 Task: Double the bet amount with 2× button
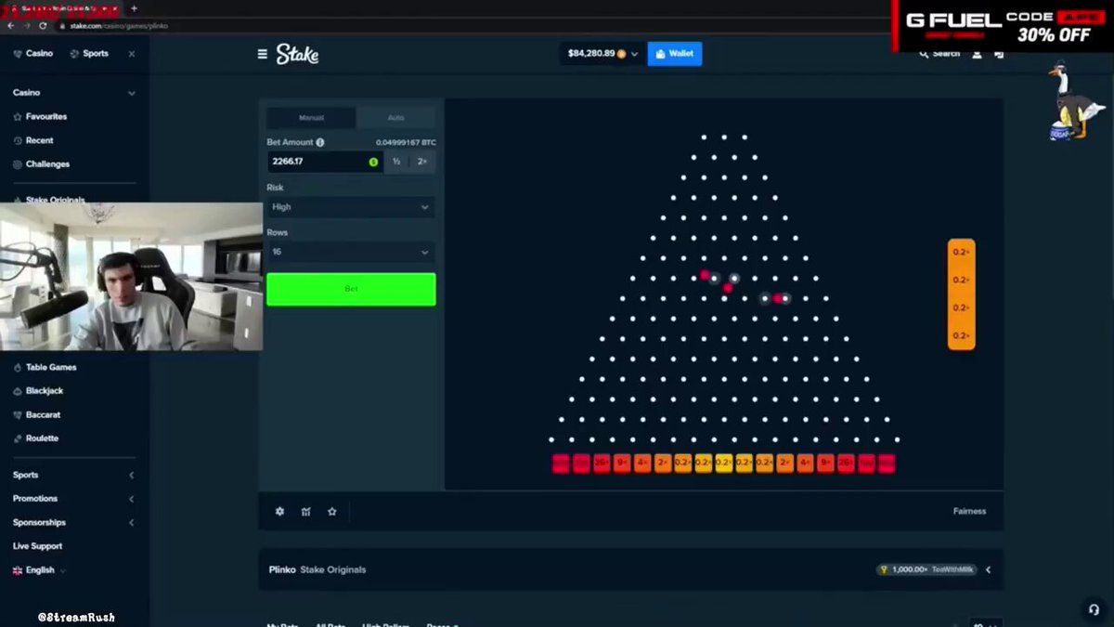(422, 162)
